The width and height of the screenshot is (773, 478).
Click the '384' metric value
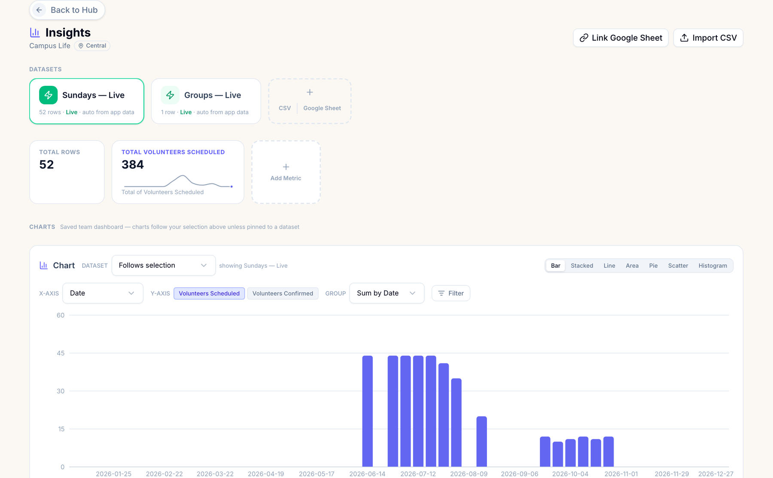133,164
